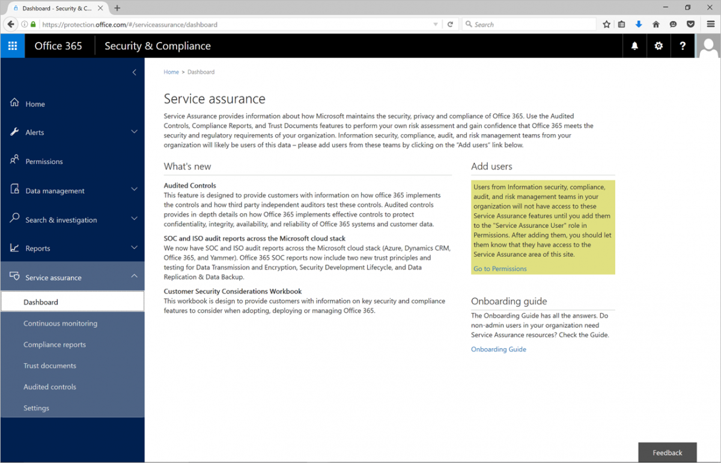Image resolution: width=721 pixels, height=463 pixels.
Task: Open help with the question mark icon
Action: coord(683,46)
